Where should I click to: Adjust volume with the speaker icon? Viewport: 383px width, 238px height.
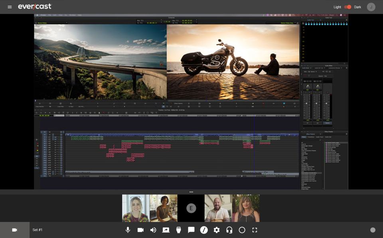(x=153, y=230)
